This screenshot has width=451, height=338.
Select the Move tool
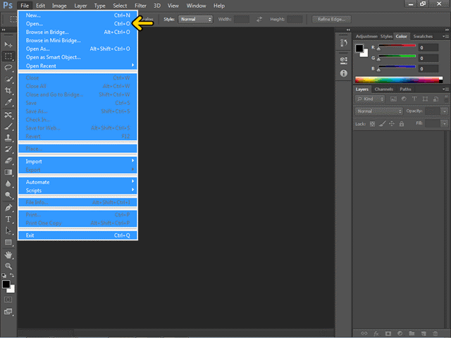pos(8,44)
